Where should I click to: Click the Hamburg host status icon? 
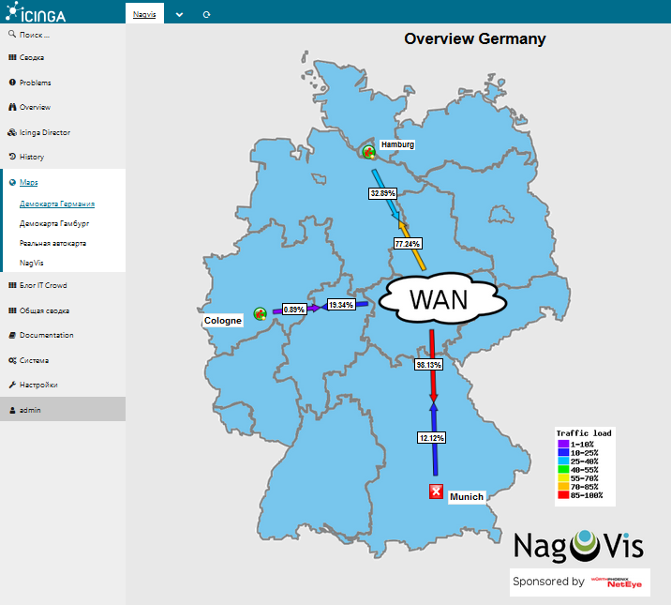tap(369, 151)
